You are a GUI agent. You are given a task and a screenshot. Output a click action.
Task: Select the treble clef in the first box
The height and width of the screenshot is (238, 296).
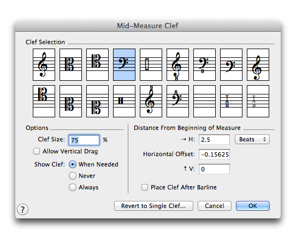(44, 64)
